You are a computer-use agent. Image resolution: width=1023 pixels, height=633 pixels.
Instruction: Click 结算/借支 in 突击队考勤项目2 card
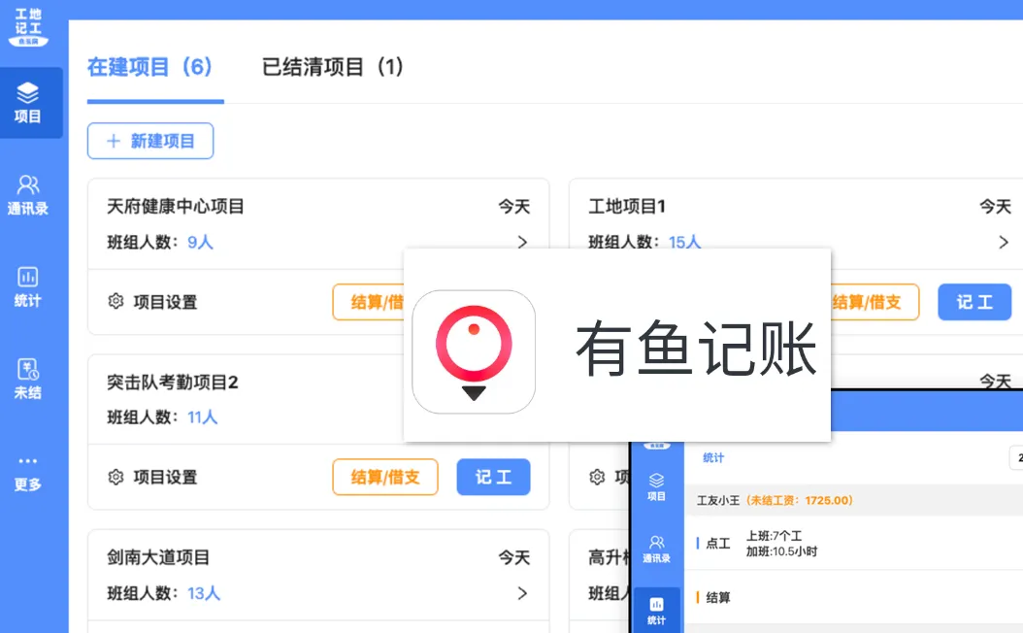(385, 477)
